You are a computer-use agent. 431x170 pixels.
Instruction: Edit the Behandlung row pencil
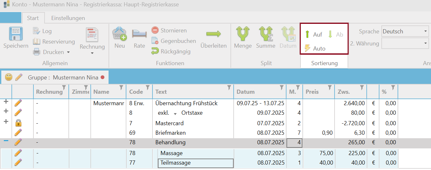coord(18,142)
